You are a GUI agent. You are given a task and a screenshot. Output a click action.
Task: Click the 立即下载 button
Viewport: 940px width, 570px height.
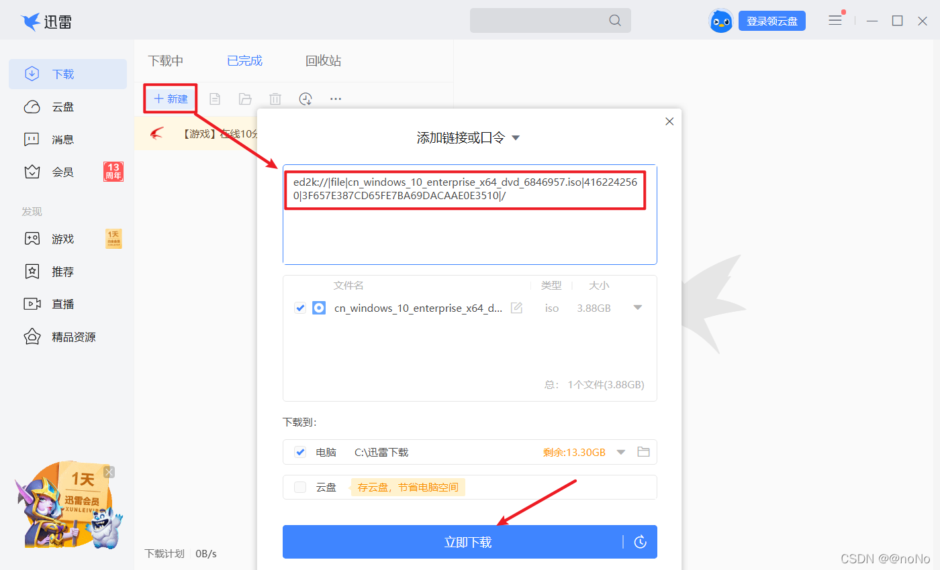(x=467, y=541)
